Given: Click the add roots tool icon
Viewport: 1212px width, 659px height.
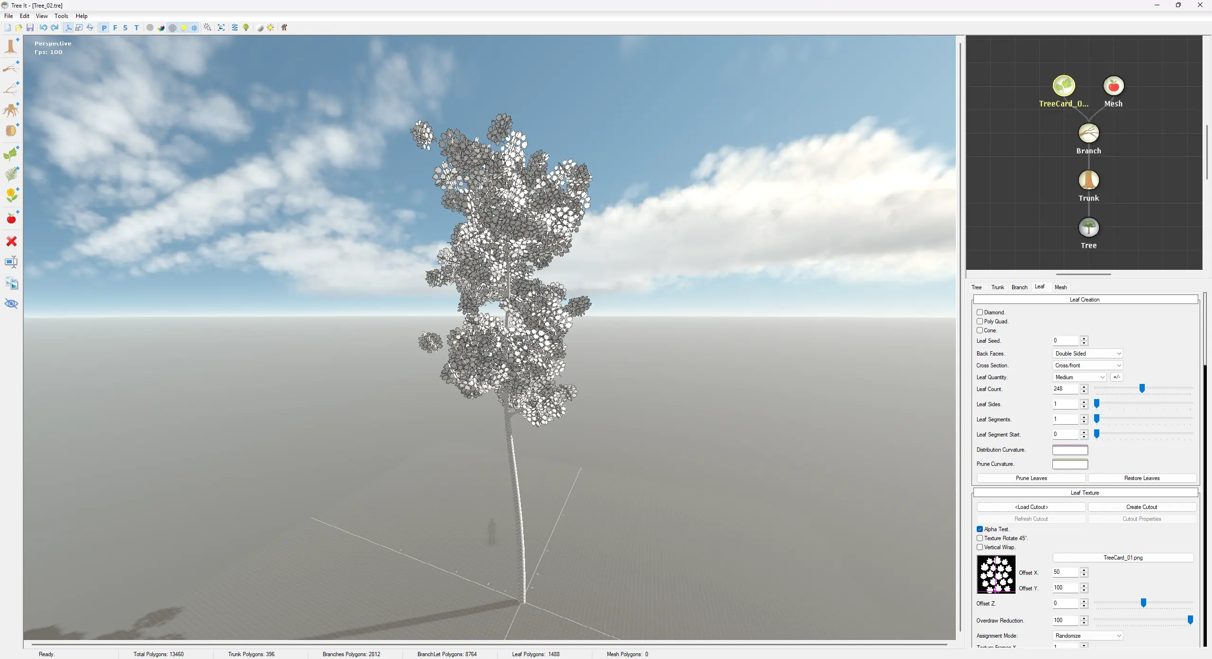Looking at the screenshot, I should click(x=11, y=110).
